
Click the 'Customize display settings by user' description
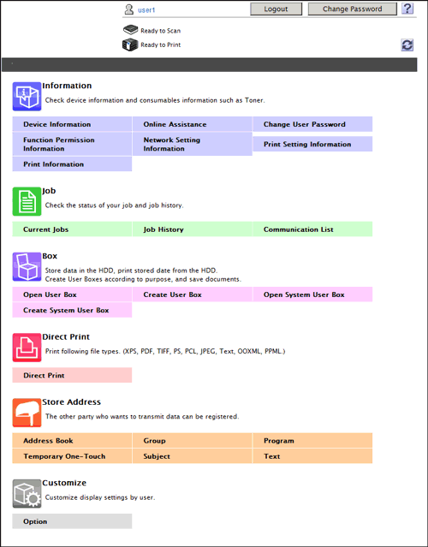point(100,497)
